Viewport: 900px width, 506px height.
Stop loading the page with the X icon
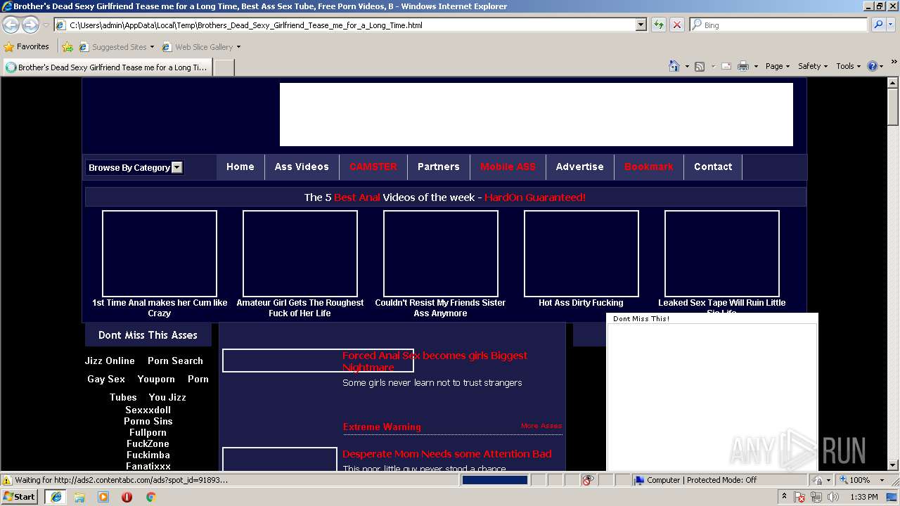[x=676, y=25]
